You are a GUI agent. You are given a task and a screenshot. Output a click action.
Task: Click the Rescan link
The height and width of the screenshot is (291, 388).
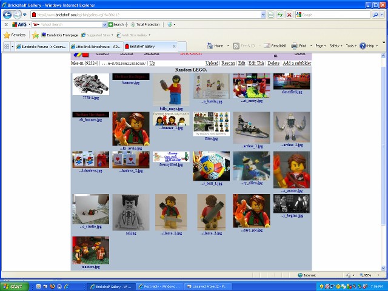228,63
